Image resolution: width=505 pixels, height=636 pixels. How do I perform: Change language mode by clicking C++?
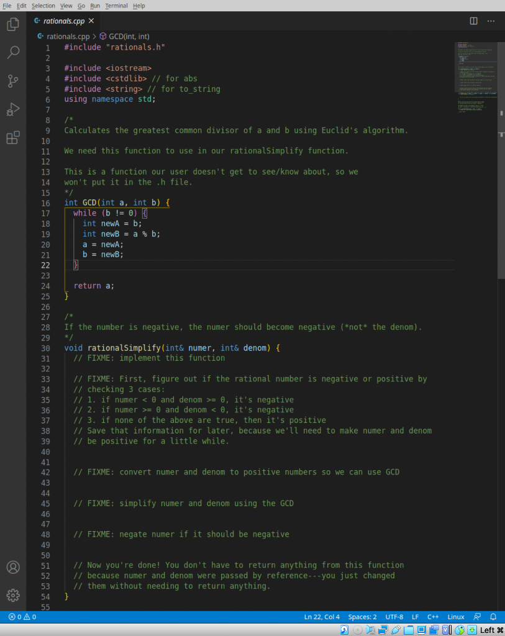(433, 617)
